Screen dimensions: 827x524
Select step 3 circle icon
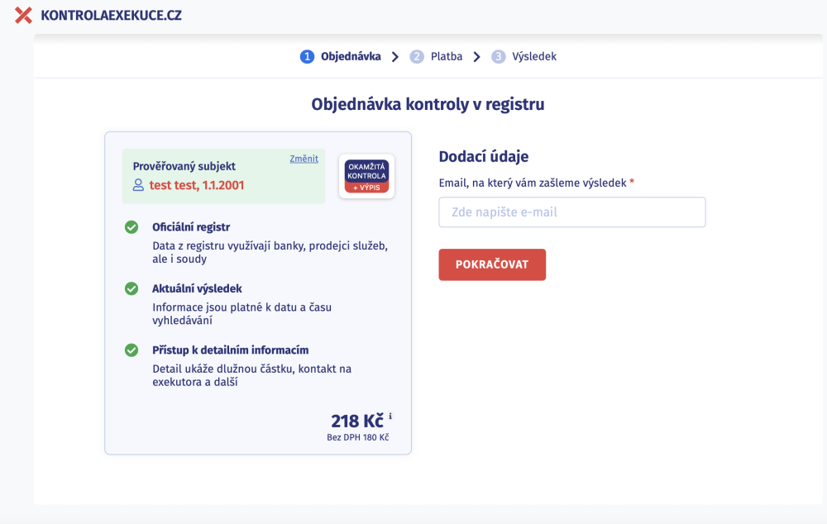(x=498, y=57)
